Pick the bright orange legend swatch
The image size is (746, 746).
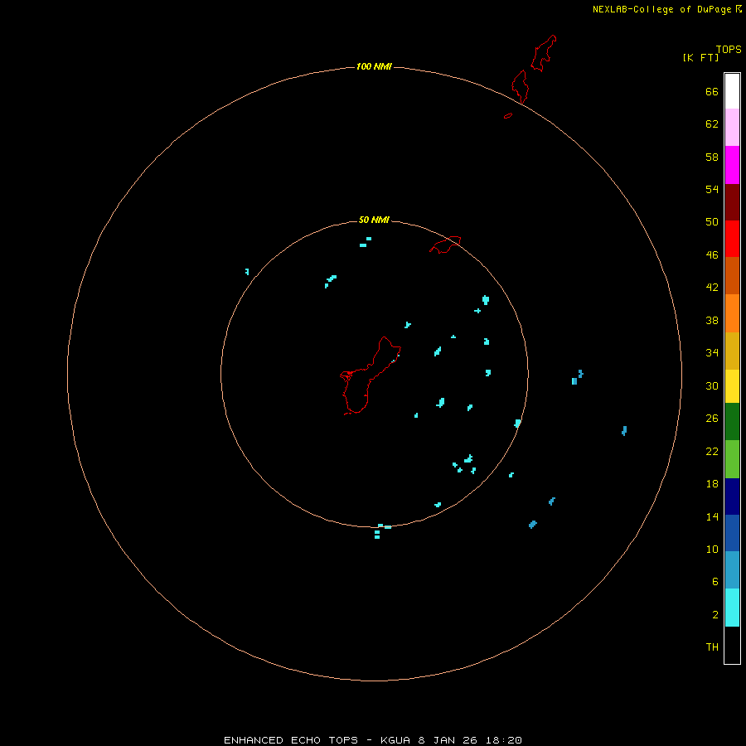(732, 313)
